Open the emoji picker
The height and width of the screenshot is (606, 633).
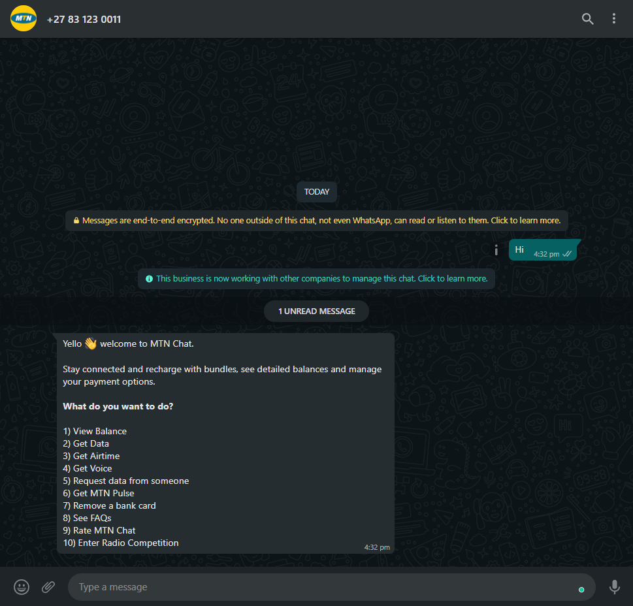[22, 586]
